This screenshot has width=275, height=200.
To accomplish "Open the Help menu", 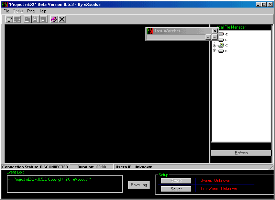I will tap(42, 11).
